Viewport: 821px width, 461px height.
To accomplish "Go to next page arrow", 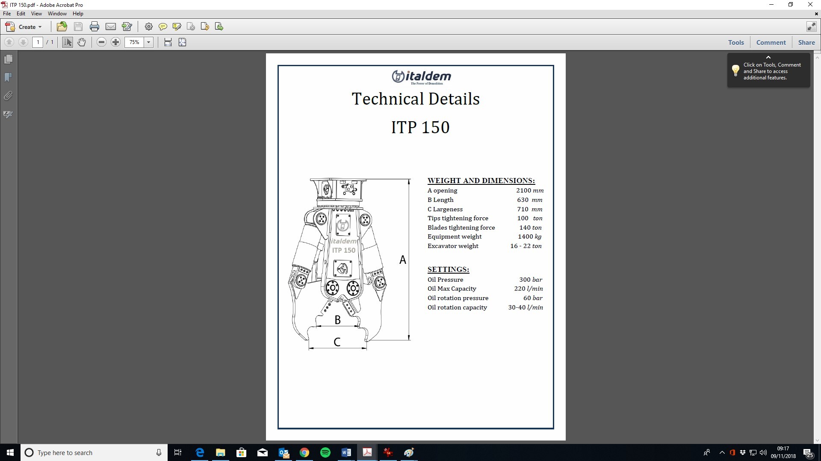I will (24, 42).
